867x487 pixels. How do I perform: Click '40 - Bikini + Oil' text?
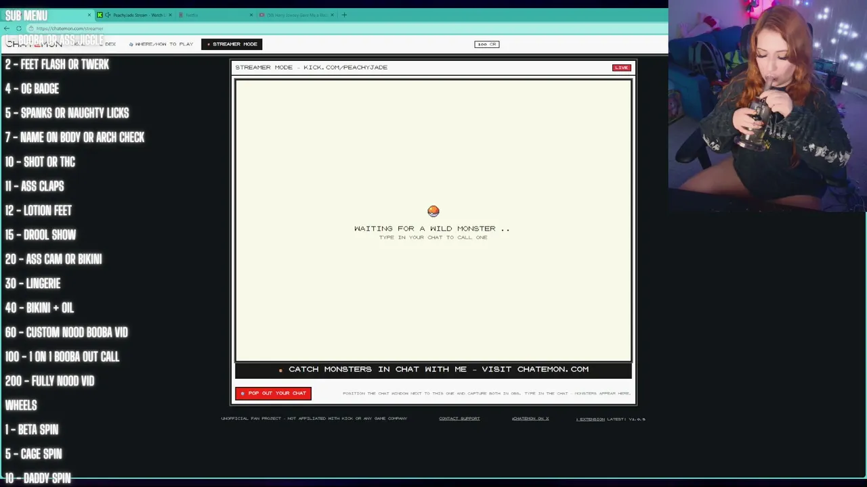click(x=39, y=308)
